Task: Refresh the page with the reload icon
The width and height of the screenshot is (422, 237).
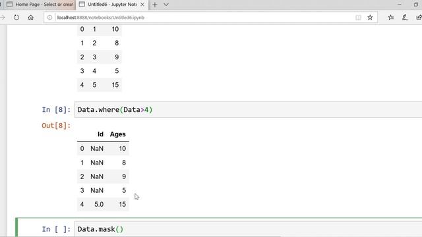Action: tap(16, 18)
